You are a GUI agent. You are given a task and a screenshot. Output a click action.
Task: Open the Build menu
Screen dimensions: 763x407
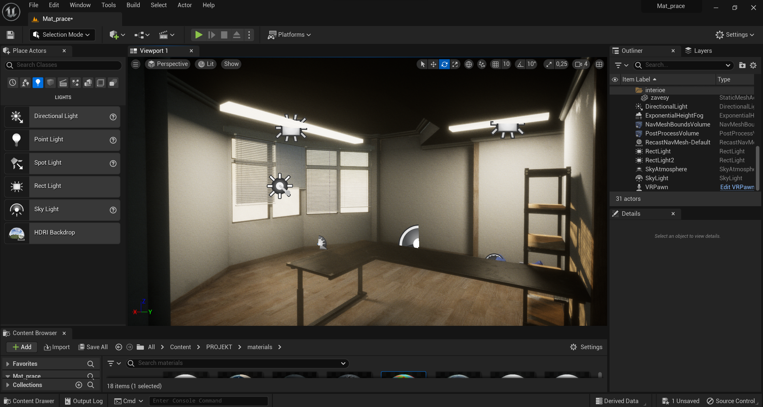[133, 5]
